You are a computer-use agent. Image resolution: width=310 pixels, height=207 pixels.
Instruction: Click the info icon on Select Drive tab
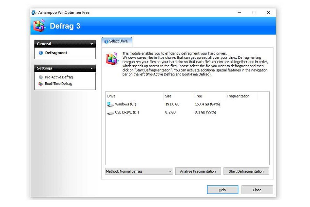coord(107,41)
